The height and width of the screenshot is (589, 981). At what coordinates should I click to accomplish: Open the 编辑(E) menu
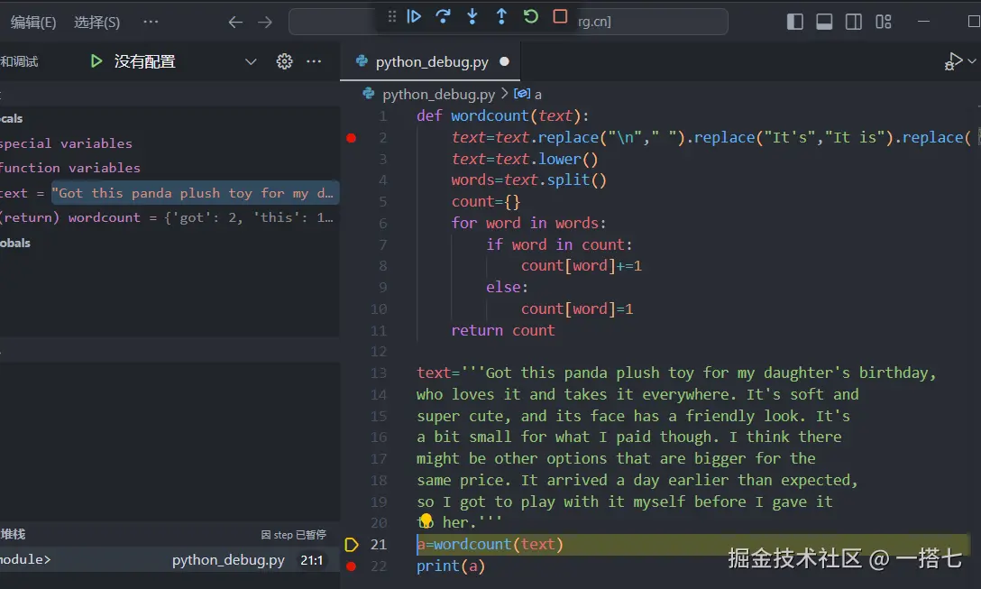click(33, 23)
